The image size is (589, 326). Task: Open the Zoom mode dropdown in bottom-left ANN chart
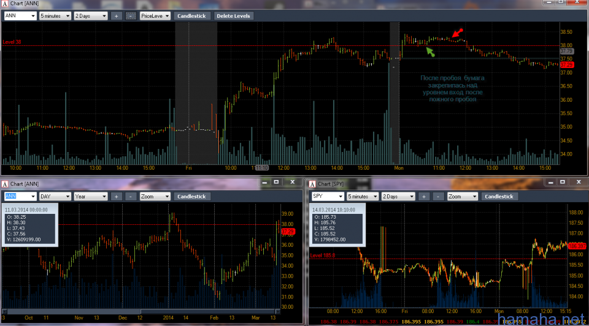[x=155, y=196]
